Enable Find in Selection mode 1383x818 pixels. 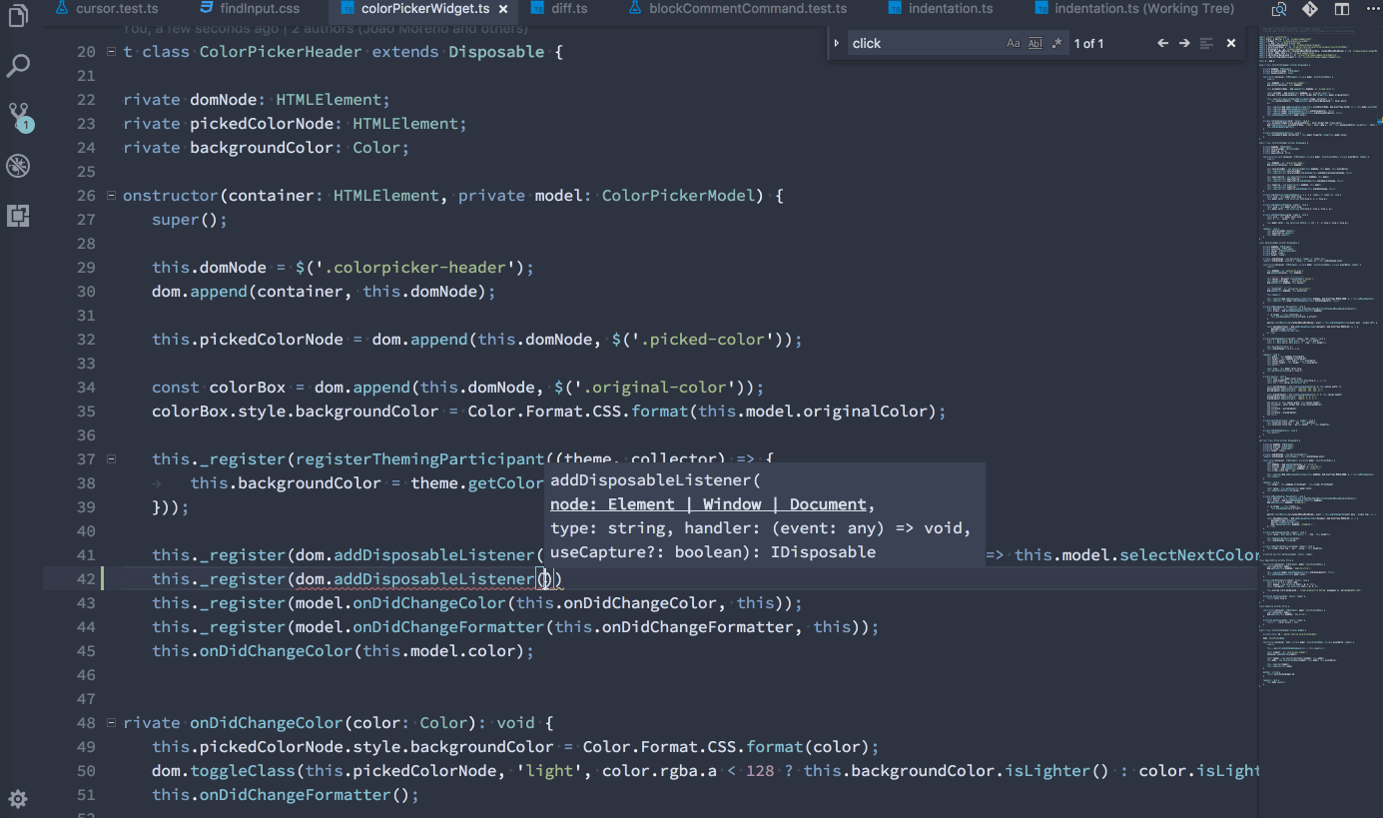tap(1205, 42)
